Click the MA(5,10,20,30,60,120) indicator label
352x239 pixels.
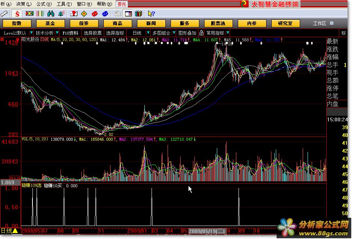(x=74, y=39)
